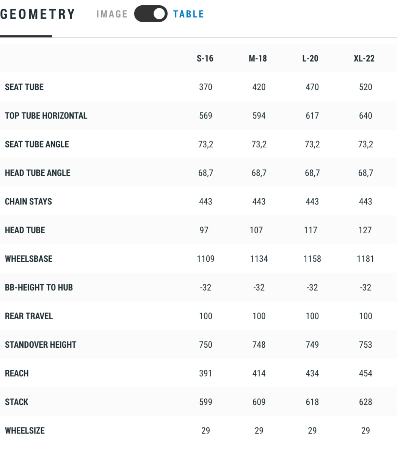Click the M-18 size column header
The width and height of the screenshot is (400, 456).
pos(258,59)
